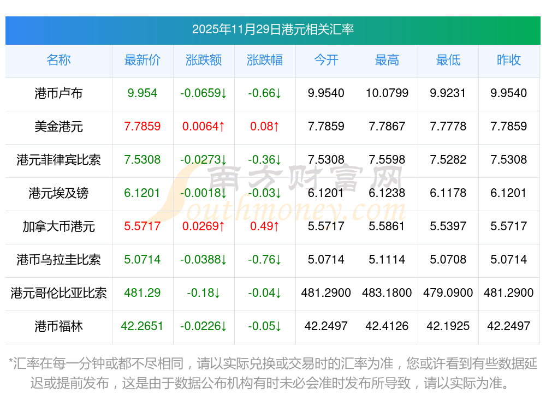
Task: Click latest price '9.954'
Action: pyautogui.click(x=142, y=93)
